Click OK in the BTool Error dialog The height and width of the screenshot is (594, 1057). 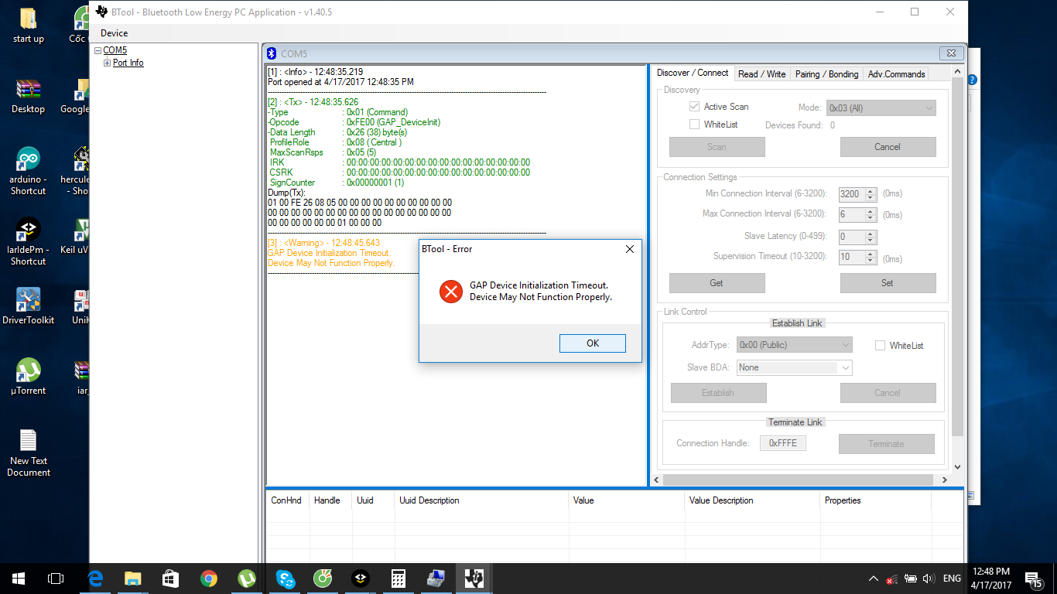pyautogui.click(x=593, y=343)
